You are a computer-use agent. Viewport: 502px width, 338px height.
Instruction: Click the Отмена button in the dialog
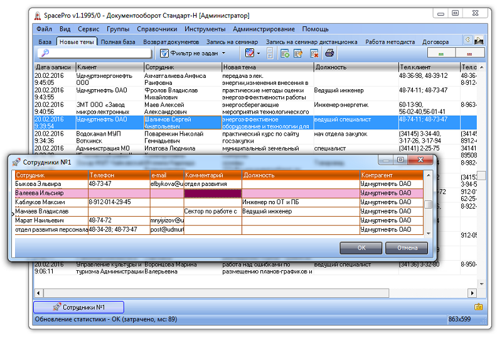point(407,248)
